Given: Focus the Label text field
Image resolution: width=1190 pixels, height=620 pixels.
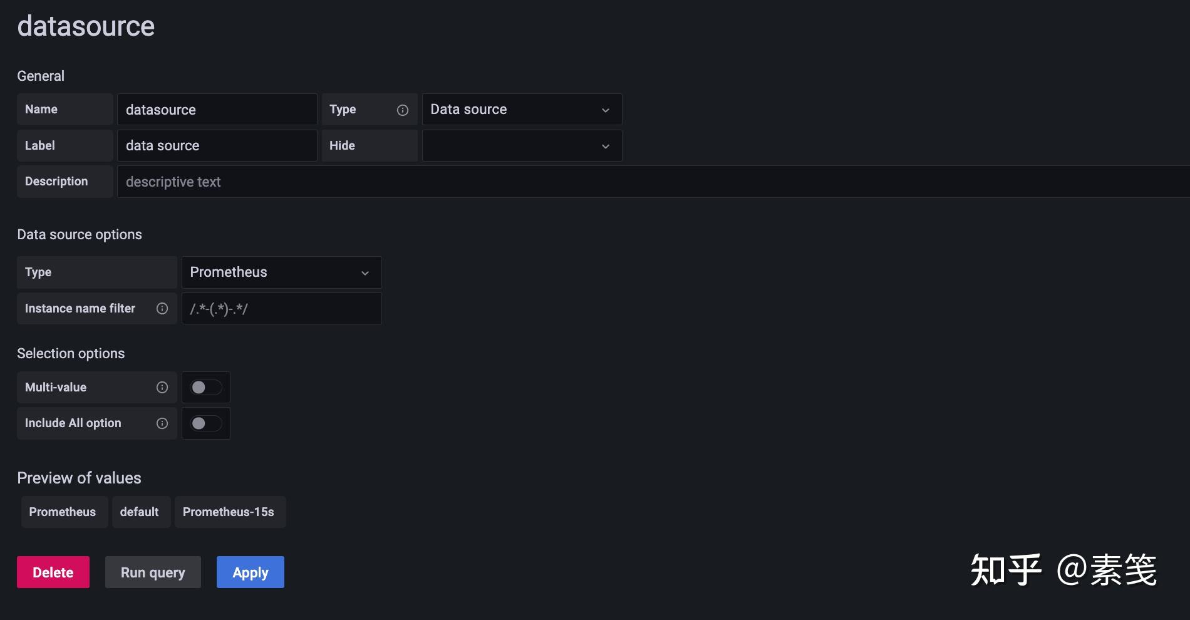Looking at the screenshot, I should point(217,146).
